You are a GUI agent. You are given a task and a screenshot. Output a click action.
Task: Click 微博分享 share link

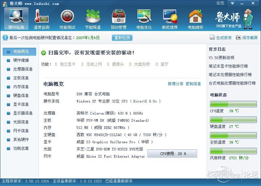point(176,84)
